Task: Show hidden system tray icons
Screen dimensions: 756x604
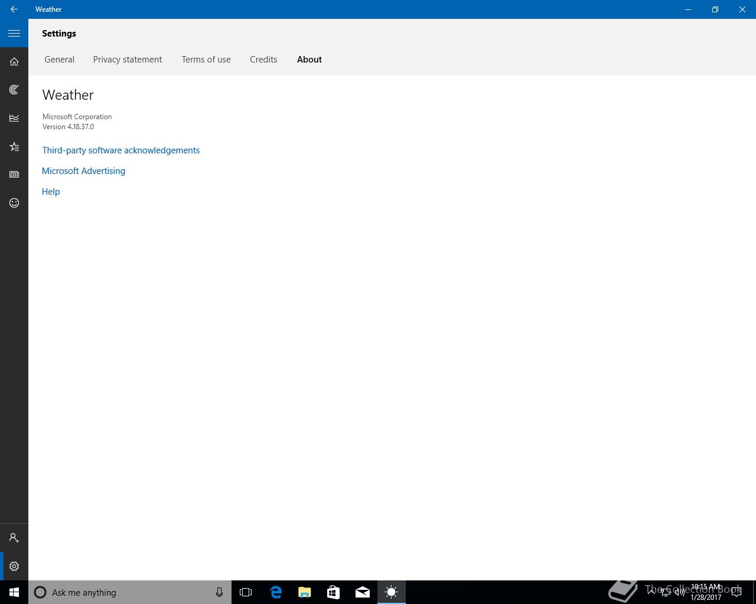Action: coord(651,592)
